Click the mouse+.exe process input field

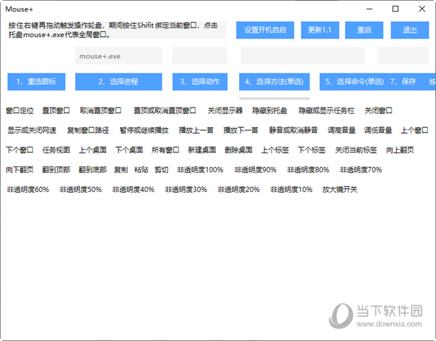click(x=118, y=55)
